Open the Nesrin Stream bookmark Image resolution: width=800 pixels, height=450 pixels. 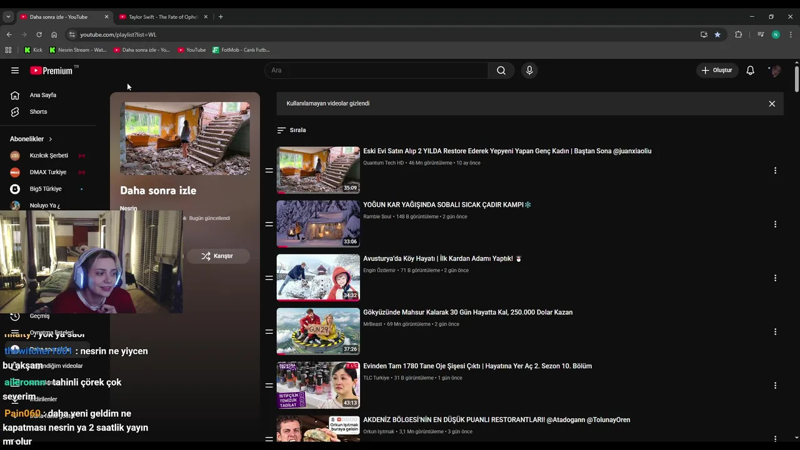pyautogui.click(x=77, y=50)
